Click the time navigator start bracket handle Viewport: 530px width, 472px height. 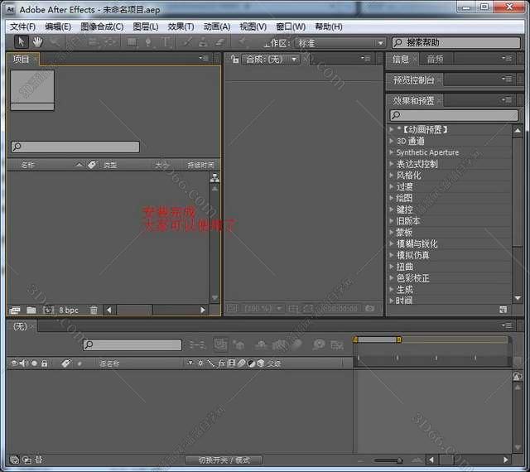click(355, 340)
